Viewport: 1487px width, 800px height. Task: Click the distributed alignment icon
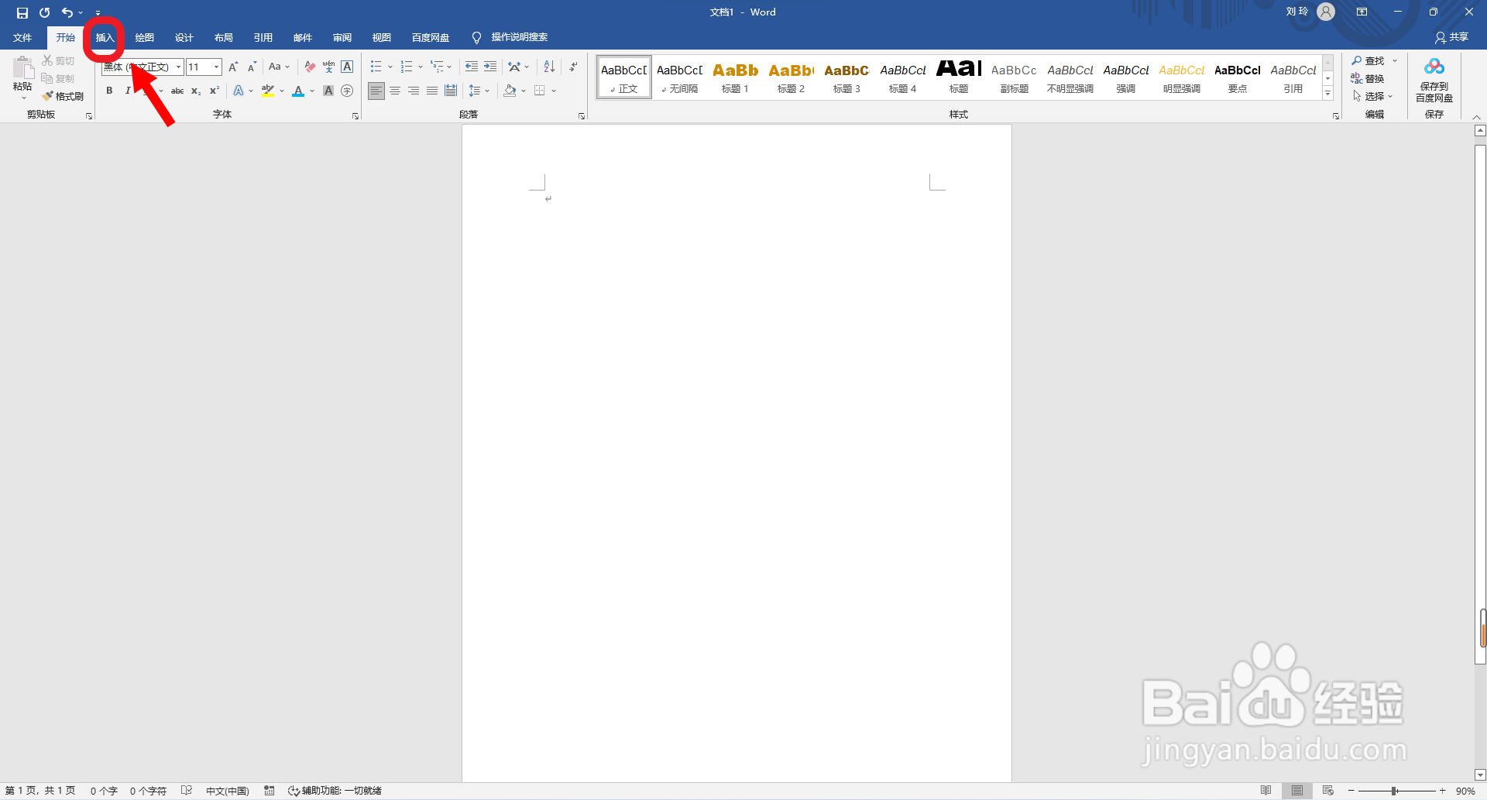point(451,91)
